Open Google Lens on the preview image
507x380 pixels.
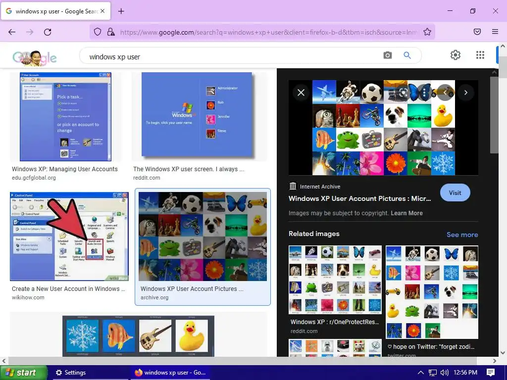pos(403,93)
